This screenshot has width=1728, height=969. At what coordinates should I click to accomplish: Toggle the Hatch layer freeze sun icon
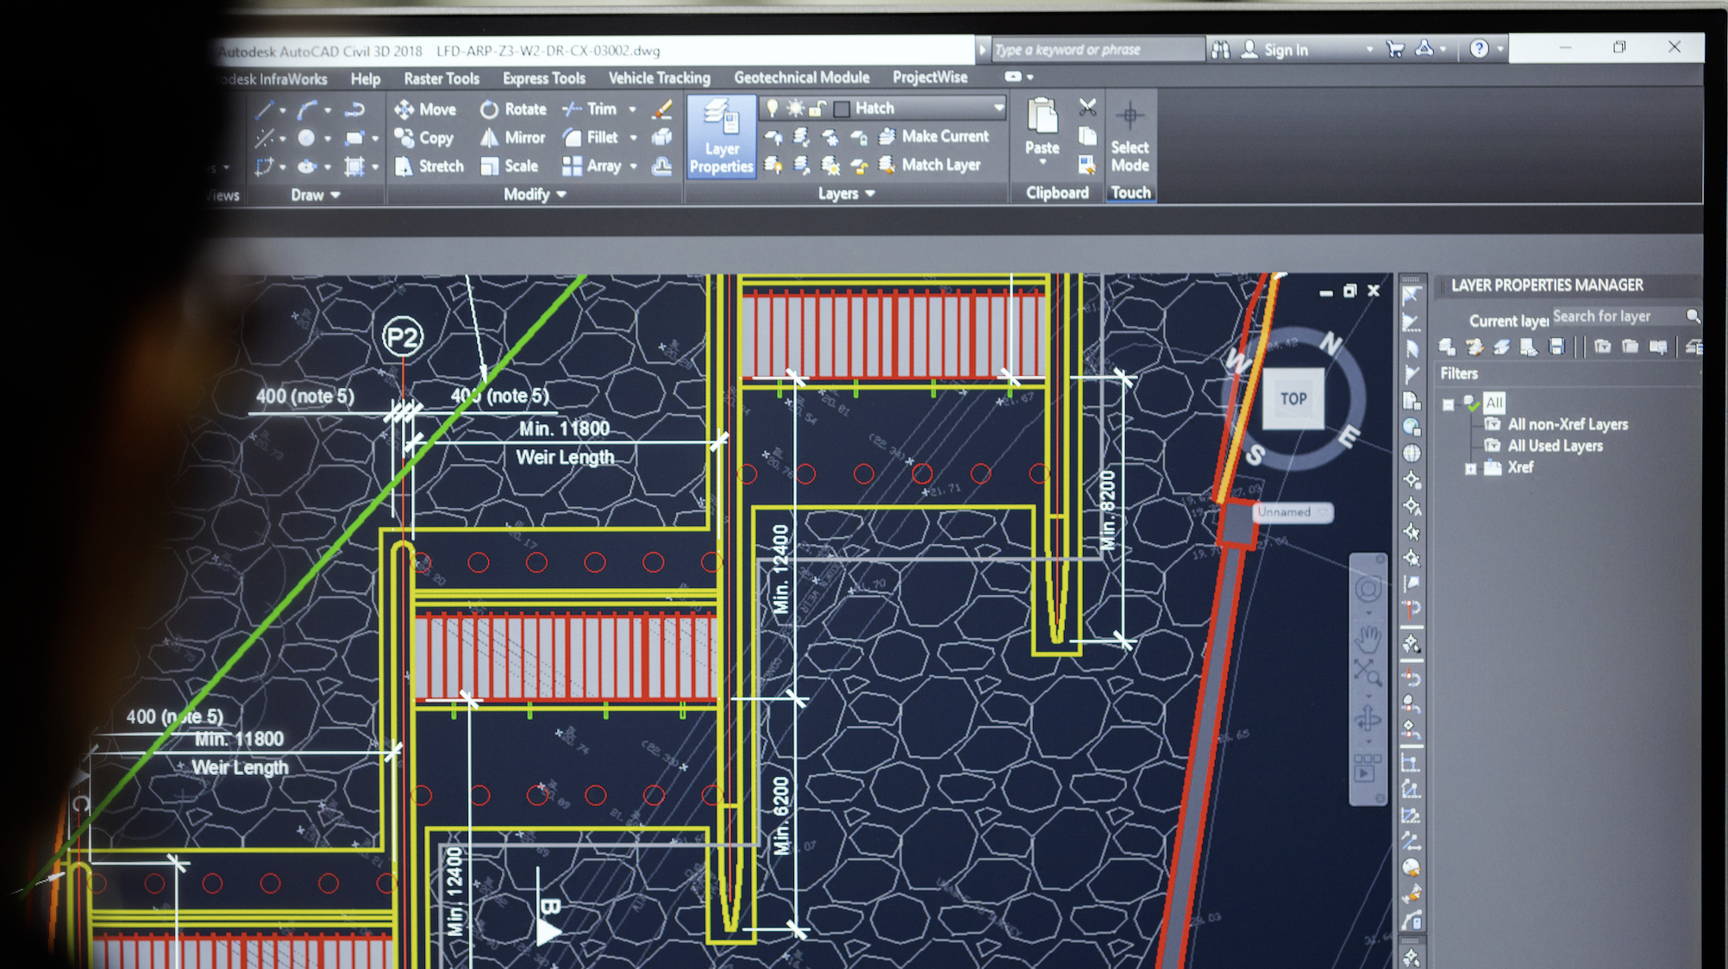(x=795, y=108)
